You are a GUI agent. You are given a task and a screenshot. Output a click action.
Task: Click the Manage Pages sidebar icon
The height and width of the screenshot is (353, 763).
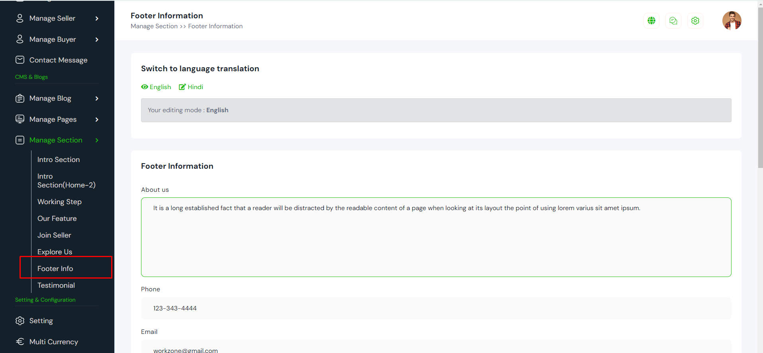pyautogui.click(x=20, y=119)
